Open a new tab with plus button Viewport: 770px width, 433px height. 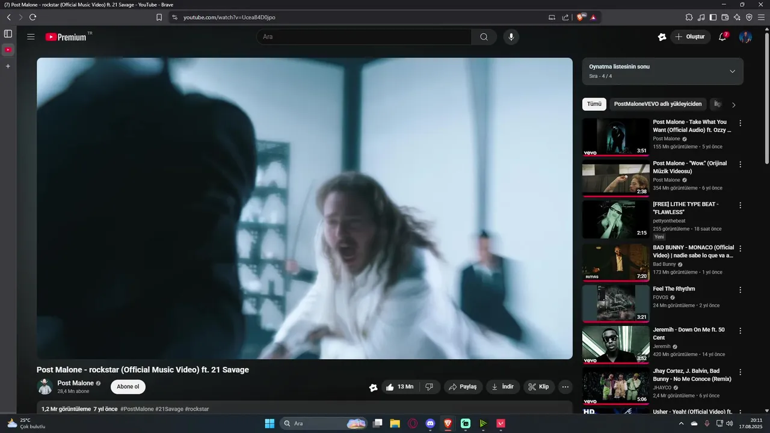(x=8, y=66)
